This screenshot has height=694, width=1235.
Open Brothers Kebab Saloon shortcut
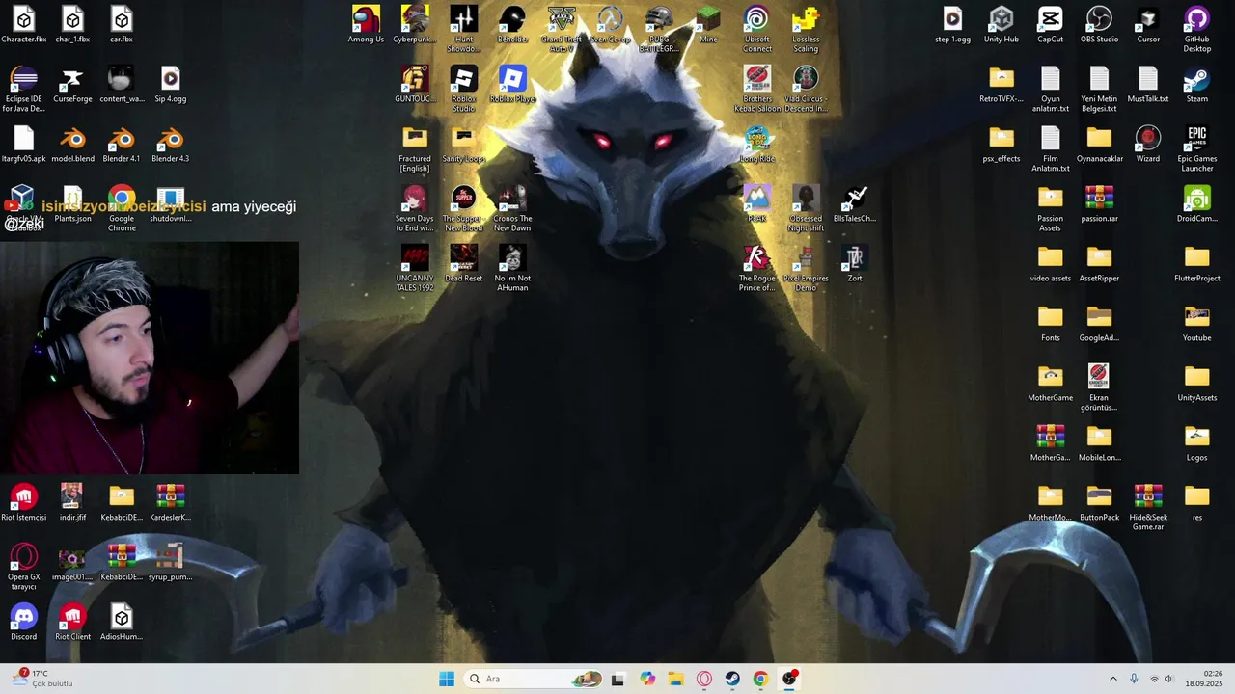tap(756, 89)
